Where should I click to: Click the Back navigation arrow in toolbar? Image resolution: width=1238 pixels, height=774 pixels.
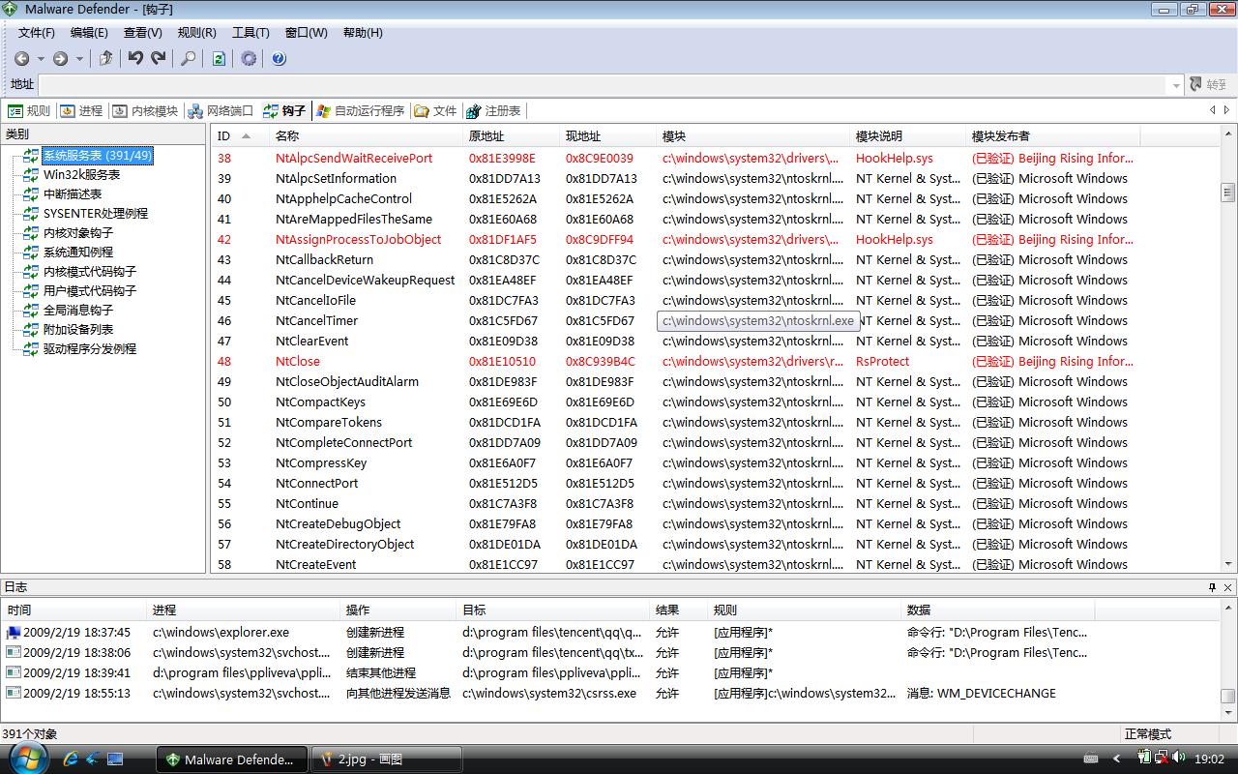(x=21, y=59)
